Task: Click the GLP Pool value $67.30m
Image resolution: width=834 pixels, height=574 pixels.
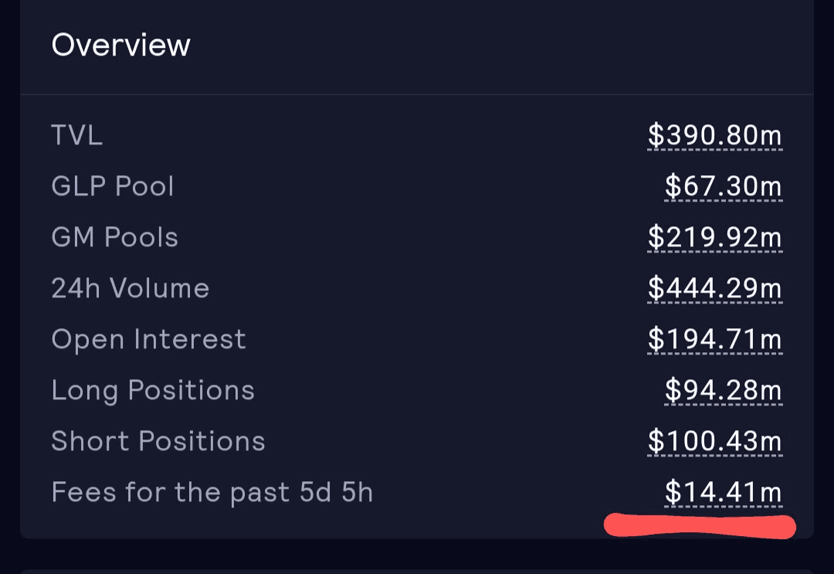Action: [723, 187]
